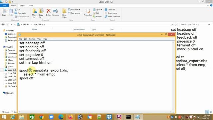The height and width of the screenshot is (120, 213).
Task: Open Notepad's Help menu
Action: point(45,39)
